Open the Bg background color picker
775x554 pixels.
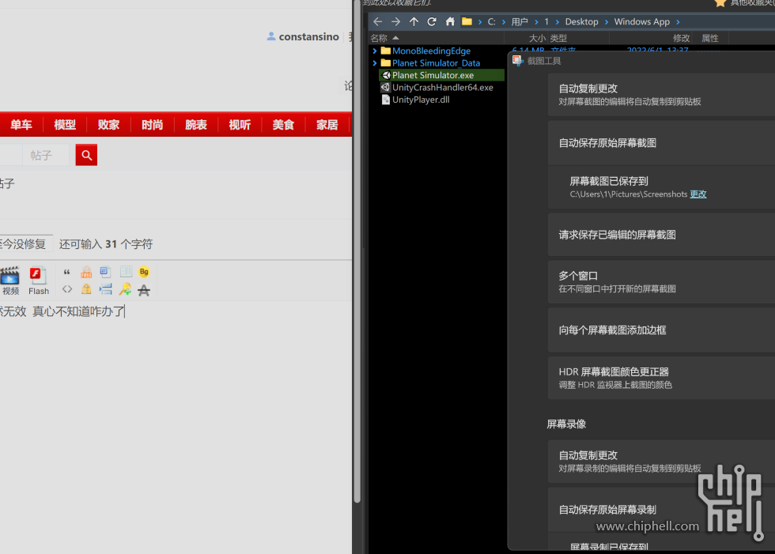tap(145, 271)
